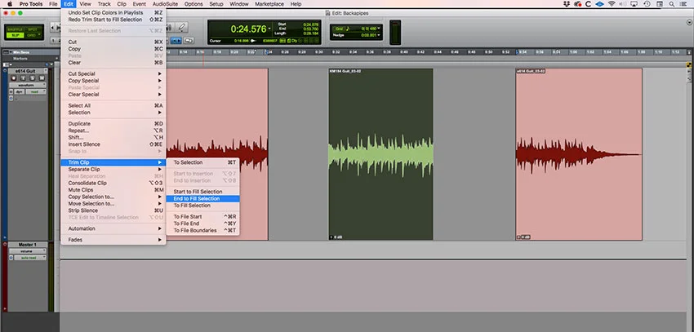Open the Setup menu in menu bar
The width and height of the screenshot is (694, 332).
[216, 4]
